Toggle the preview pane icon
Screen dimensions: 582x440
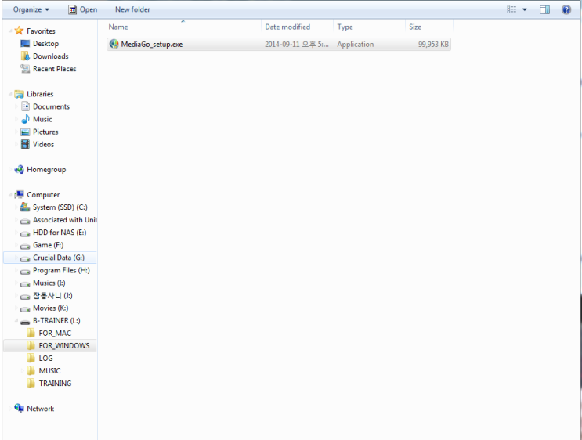click(x=544, y=9)
